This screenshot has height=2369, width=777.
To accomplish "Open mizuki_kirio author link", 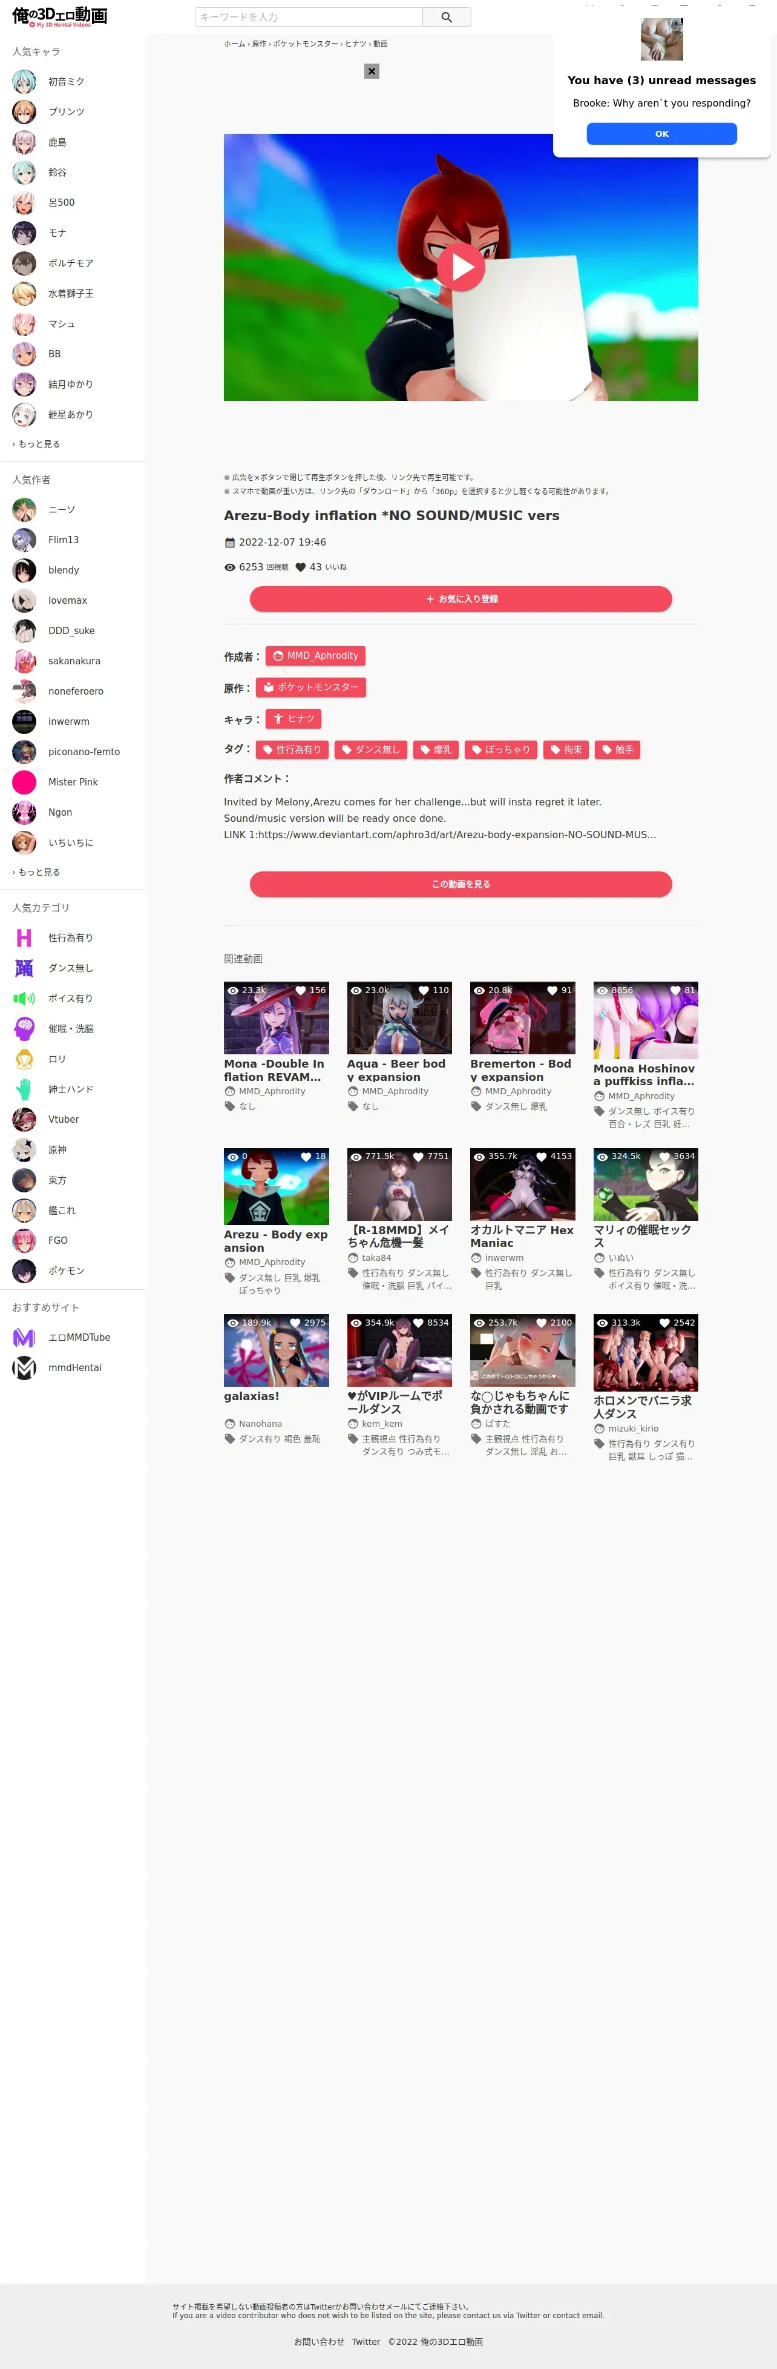I will 632,1429.
